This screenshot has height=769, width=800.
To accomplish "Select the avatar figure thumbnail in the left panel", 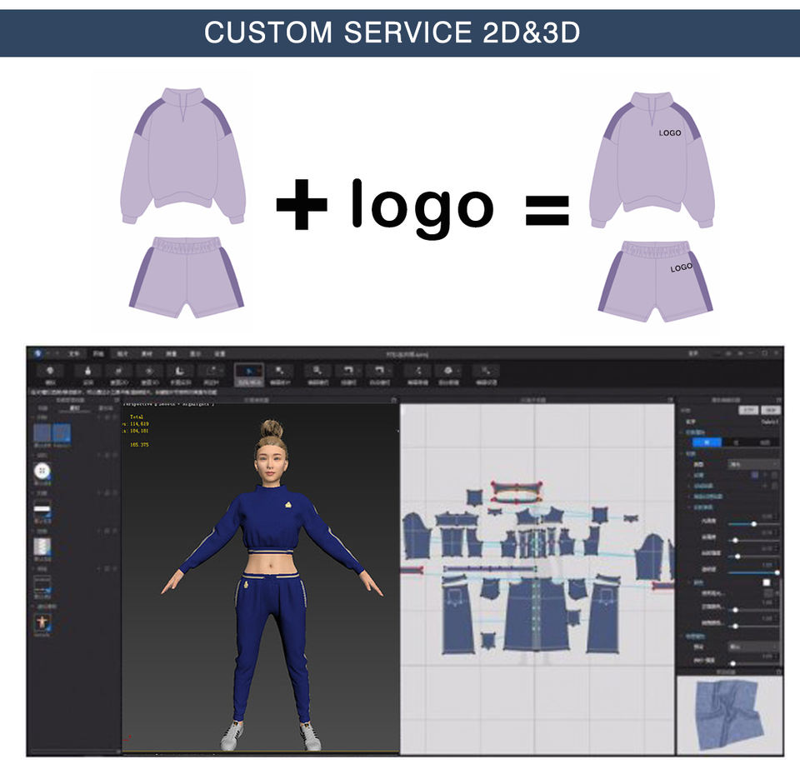I will click(x=42, y=622).
